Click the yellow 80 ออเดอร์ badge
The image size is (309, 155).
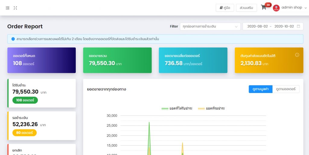point(24,133)
